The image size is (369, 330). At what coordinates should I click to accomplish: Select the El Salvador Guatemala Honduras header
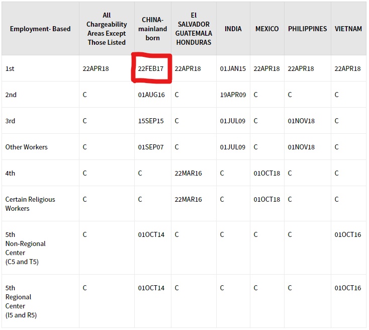[x=194, y=29]
